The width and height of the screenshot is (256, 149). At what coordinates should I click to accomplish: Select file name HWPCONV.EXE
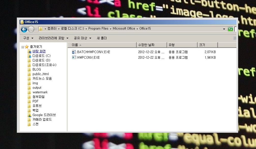pyautogui.click(x=88, y=58)
